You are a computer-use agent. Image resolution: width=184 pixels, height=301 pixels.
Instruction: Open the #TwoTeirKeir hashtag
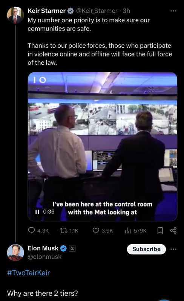point(29,272)
